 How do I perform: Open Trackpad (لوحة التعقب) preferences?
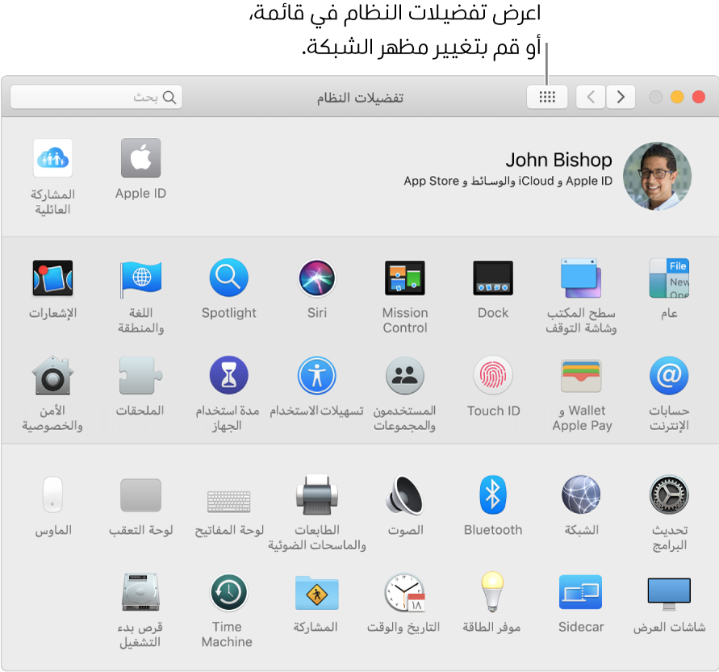140,495
